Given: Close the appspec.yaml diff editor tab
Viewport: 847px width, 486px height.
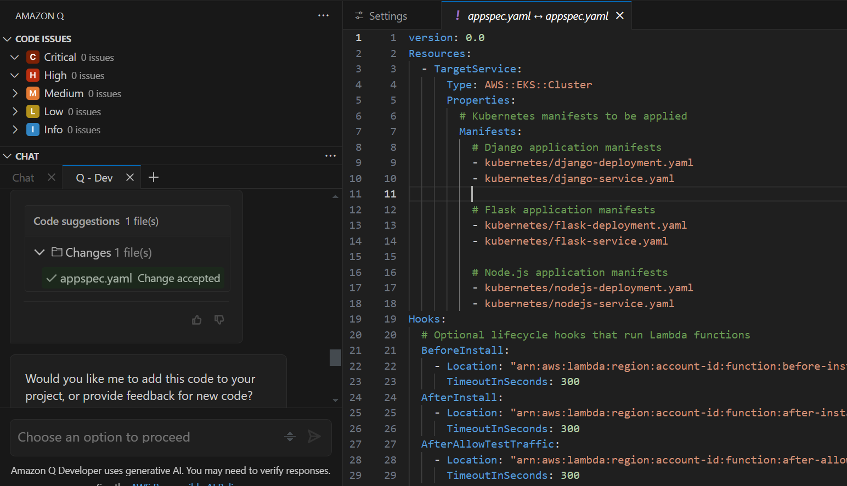Looking at the screenshot, I should 620,15.
